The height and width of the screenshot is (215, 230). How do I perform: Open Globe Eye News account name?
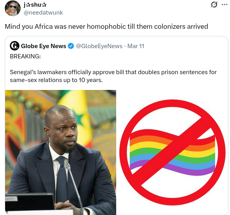43,46
